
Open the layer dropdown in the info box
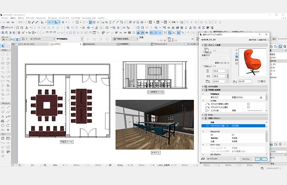point(42,39)
